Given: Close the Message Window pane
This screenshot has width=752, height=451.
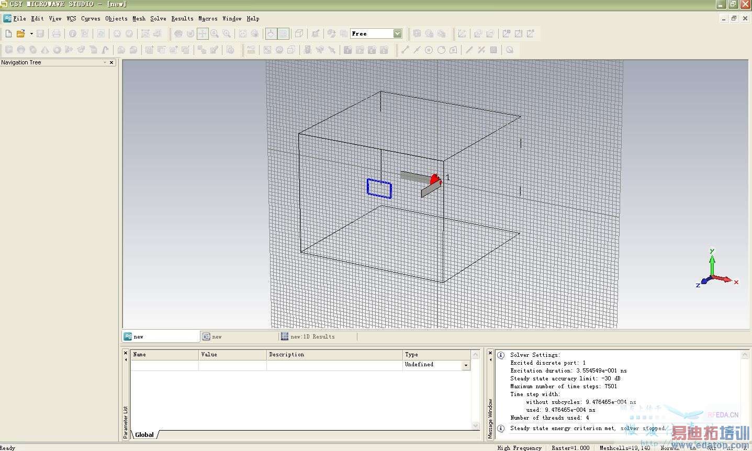Looking at the screenshot, I should pos(490,353).
